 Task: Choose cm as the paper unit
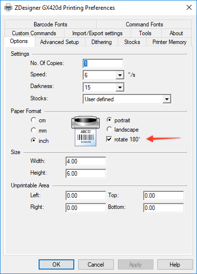(x=33, y=120)
